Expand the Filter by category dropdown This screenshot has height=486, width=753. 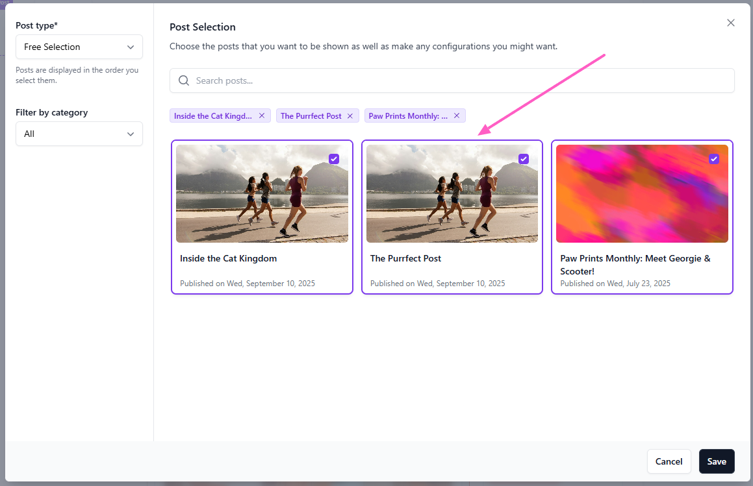pyautogui.click(x=79, y=134)
